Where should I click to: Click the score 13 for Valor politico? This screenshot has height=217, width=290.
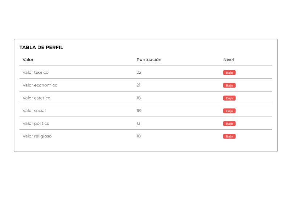tap(138, 123)
